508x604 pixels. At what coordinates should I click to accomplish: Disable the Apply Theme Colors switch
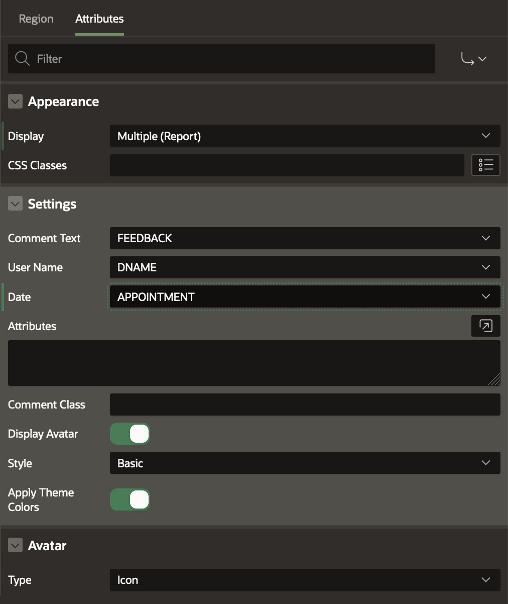[130, 499]
